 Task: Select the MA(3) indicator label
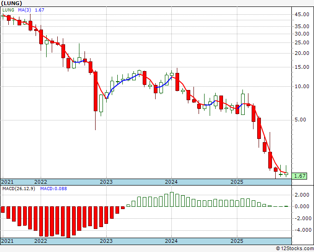pos(24,10)
